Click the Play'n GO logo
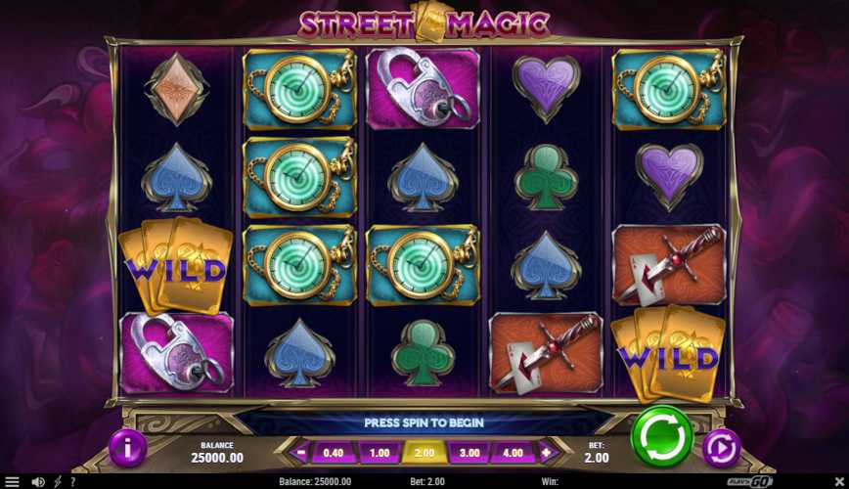This screenshot has width=849, height=489. coord(750,481)
